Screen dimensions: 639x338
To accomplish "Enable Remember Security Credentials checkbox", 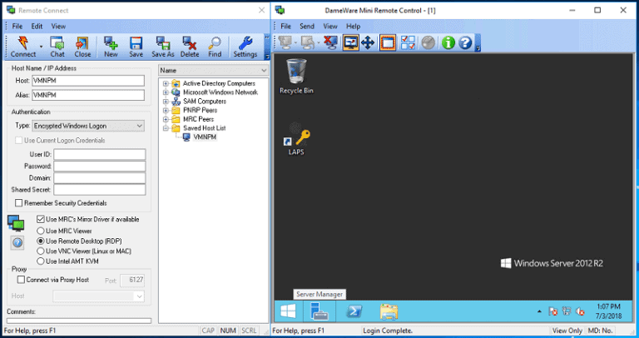I will click(x=19, y=203).
